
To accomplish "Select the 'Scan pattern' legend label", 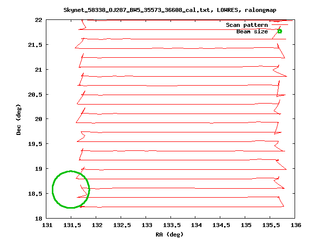I will 247,25.
